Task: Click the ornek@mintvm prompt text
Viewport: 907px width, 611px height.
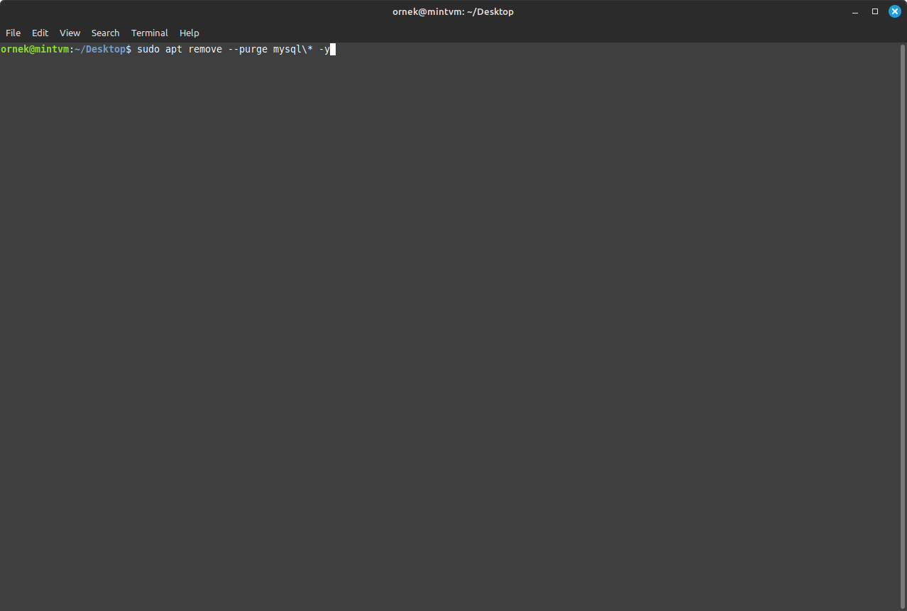Action: 35,49
